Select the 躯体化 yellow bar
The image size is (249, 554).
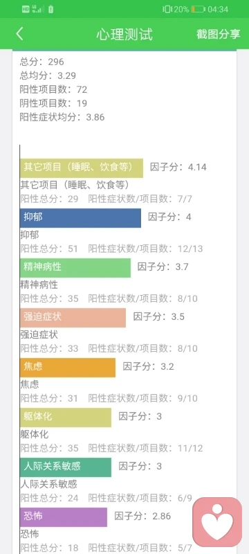click(66, 418)
